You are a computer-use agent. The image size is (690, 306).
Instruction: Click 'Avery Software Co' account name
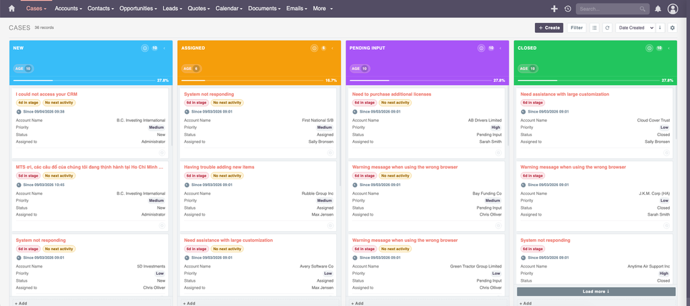point(317,266)
